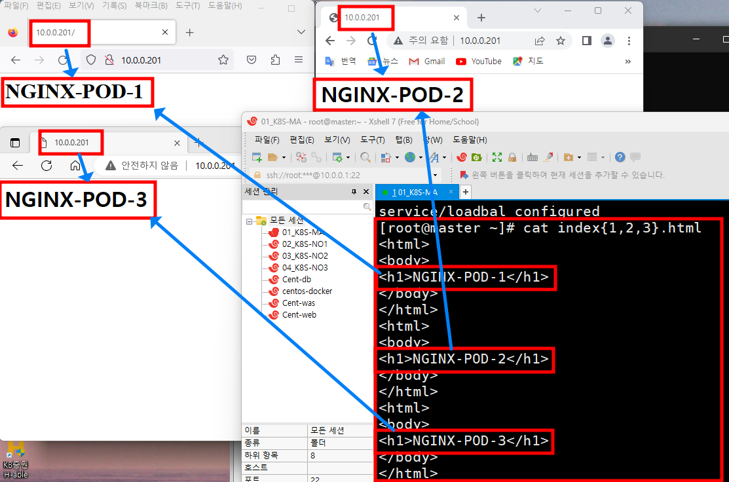Click the Find magnifier icon in Xshell

tap(365, 158)
